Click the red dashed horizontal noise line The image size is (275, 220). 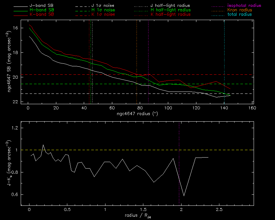[194, 75]
